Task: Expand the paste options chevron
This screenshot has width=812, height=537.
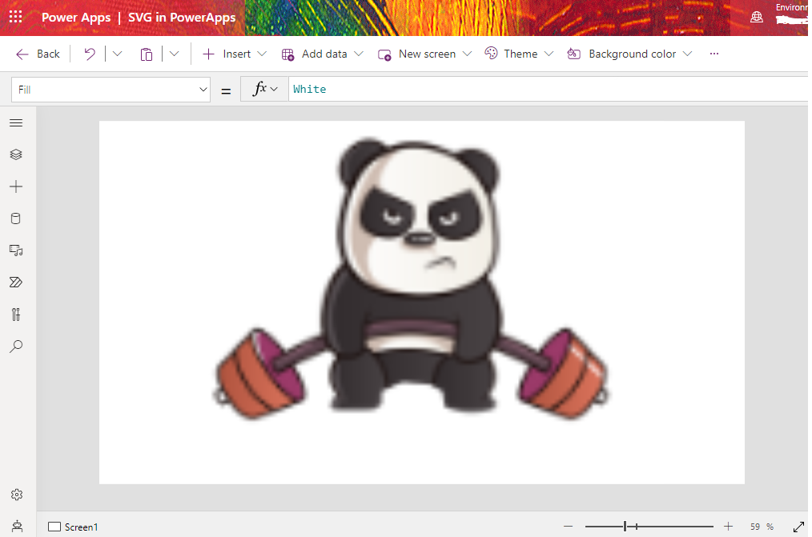Action: pyautogui.click(x=174, y=54)
